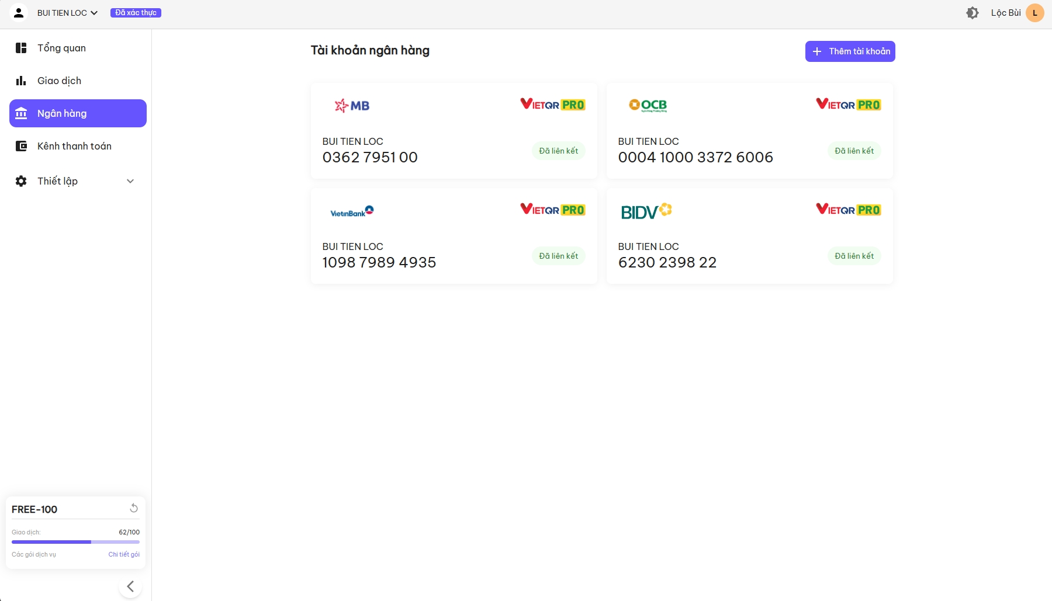Click the VietQR PRO logo on VietinBank card
The image size is (1052, 601).
(x=553, y=210)
